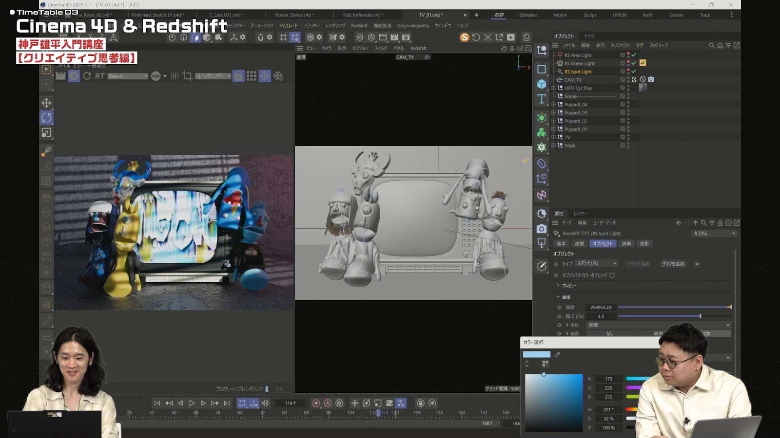Enable the blend object color checkbox

pos(612,275)
